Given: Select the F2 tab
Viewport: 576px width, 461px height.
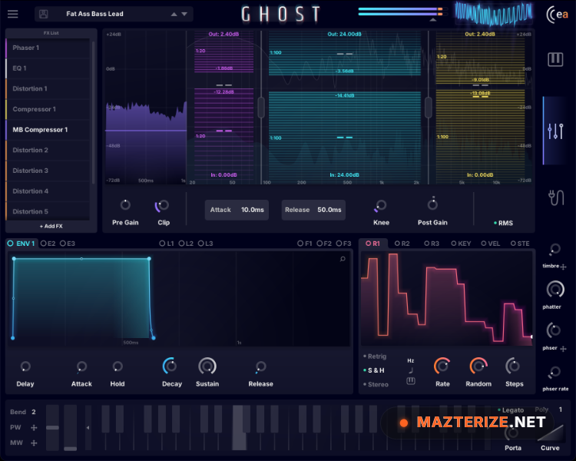Looking at the screenshot, I should click(x=324, y=244).
